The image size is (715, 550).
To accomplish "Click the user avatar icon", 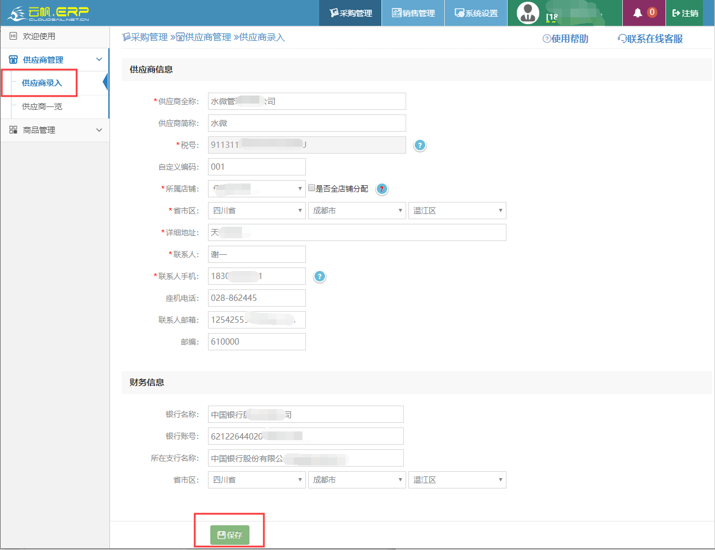I will [x=528, y=13].
